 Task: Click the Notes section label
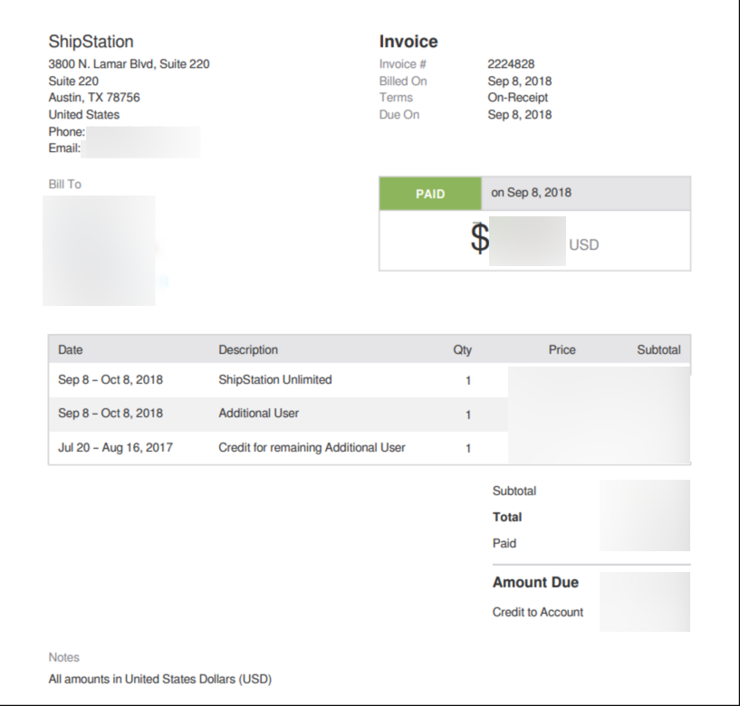click(64, 658)
